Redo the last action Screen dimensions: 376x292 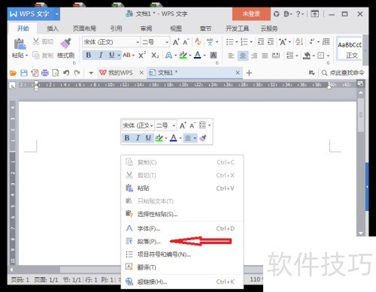[x=77, y=73]
